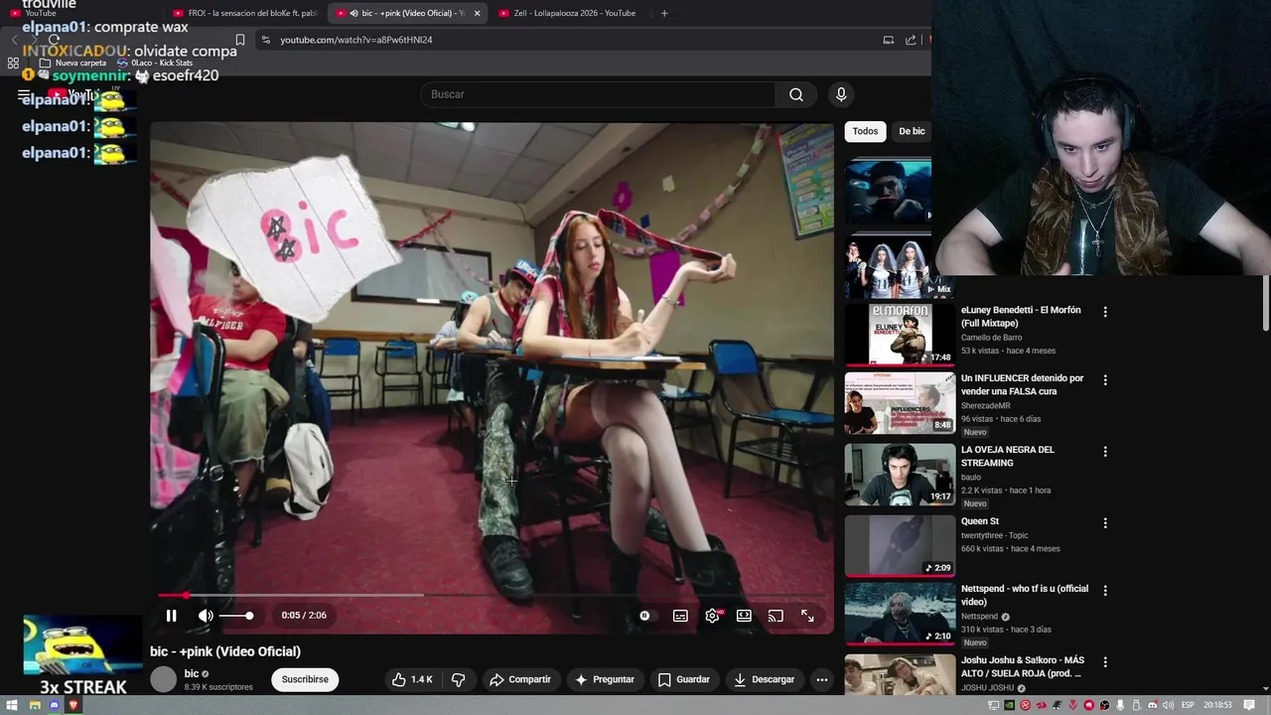Viewport: 1271px width, 715px height.
Task: Like the video showing 1.4 K
Action: 412,679
